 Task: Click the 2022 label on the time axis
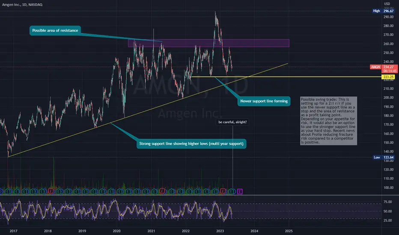pos(185,231)
